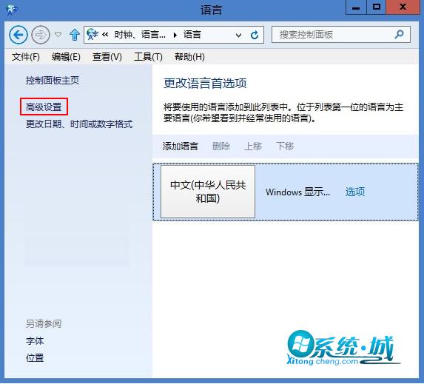Click 添加语言 button
The height and width of the screenshot is (384, 424).
coord(181,146)
